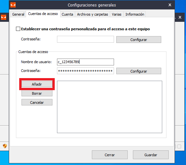The image size is (186, 165).
Task: Open the General tab
Action: [18, 14]
